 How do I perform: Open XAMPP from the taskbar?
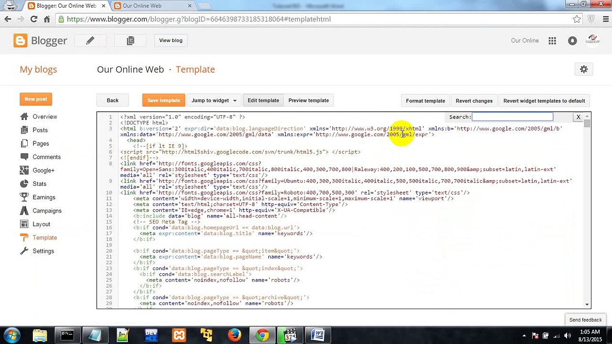point(179,335)
